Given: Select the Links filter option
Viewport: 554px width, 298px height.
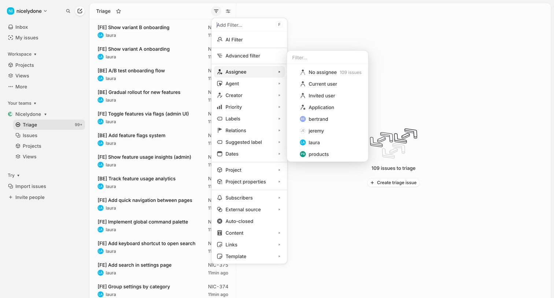Looking at the screenshot, I should coord(249,245).
